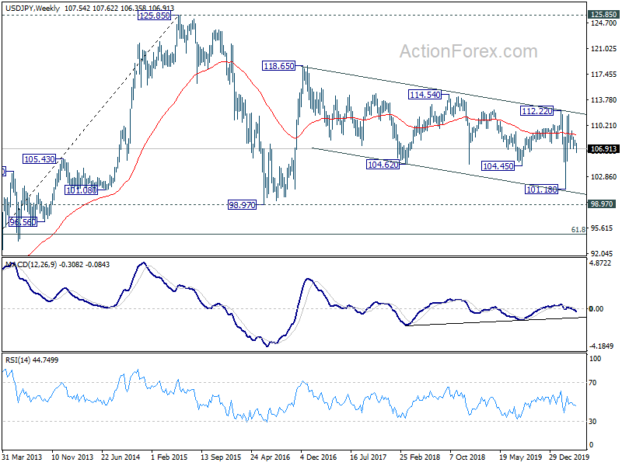Click the current price 106.913 axis marker
This screenshot has width=622, height=466.
[603, 149]
